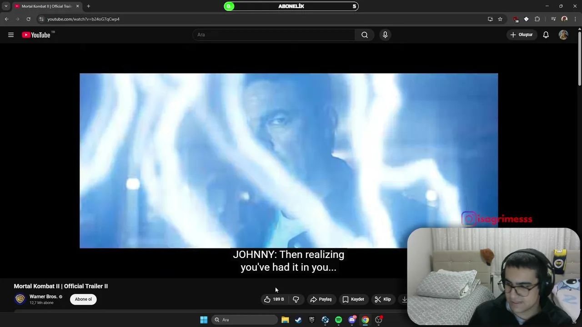The height and width of the screenshot is (327, 582).
Task: Open the Windows Start menu
Action: coord(204,320)
